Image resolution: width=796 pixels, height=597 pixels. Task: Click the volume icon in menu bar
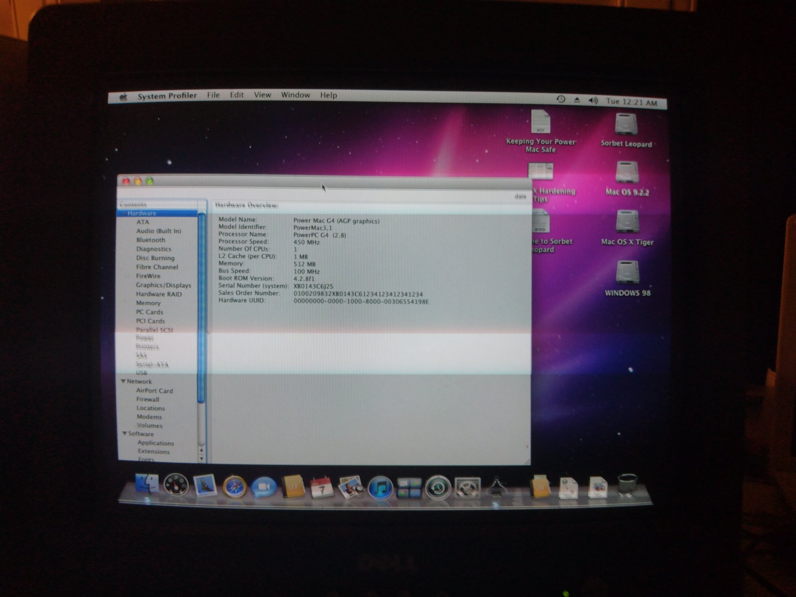(x=593, y=101)
